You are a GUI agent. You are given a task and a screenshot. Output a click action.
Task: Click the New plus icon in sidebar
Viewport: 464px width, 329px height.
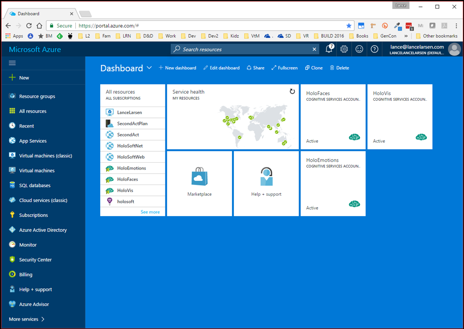pyautogui.click(x=12, y=77)
